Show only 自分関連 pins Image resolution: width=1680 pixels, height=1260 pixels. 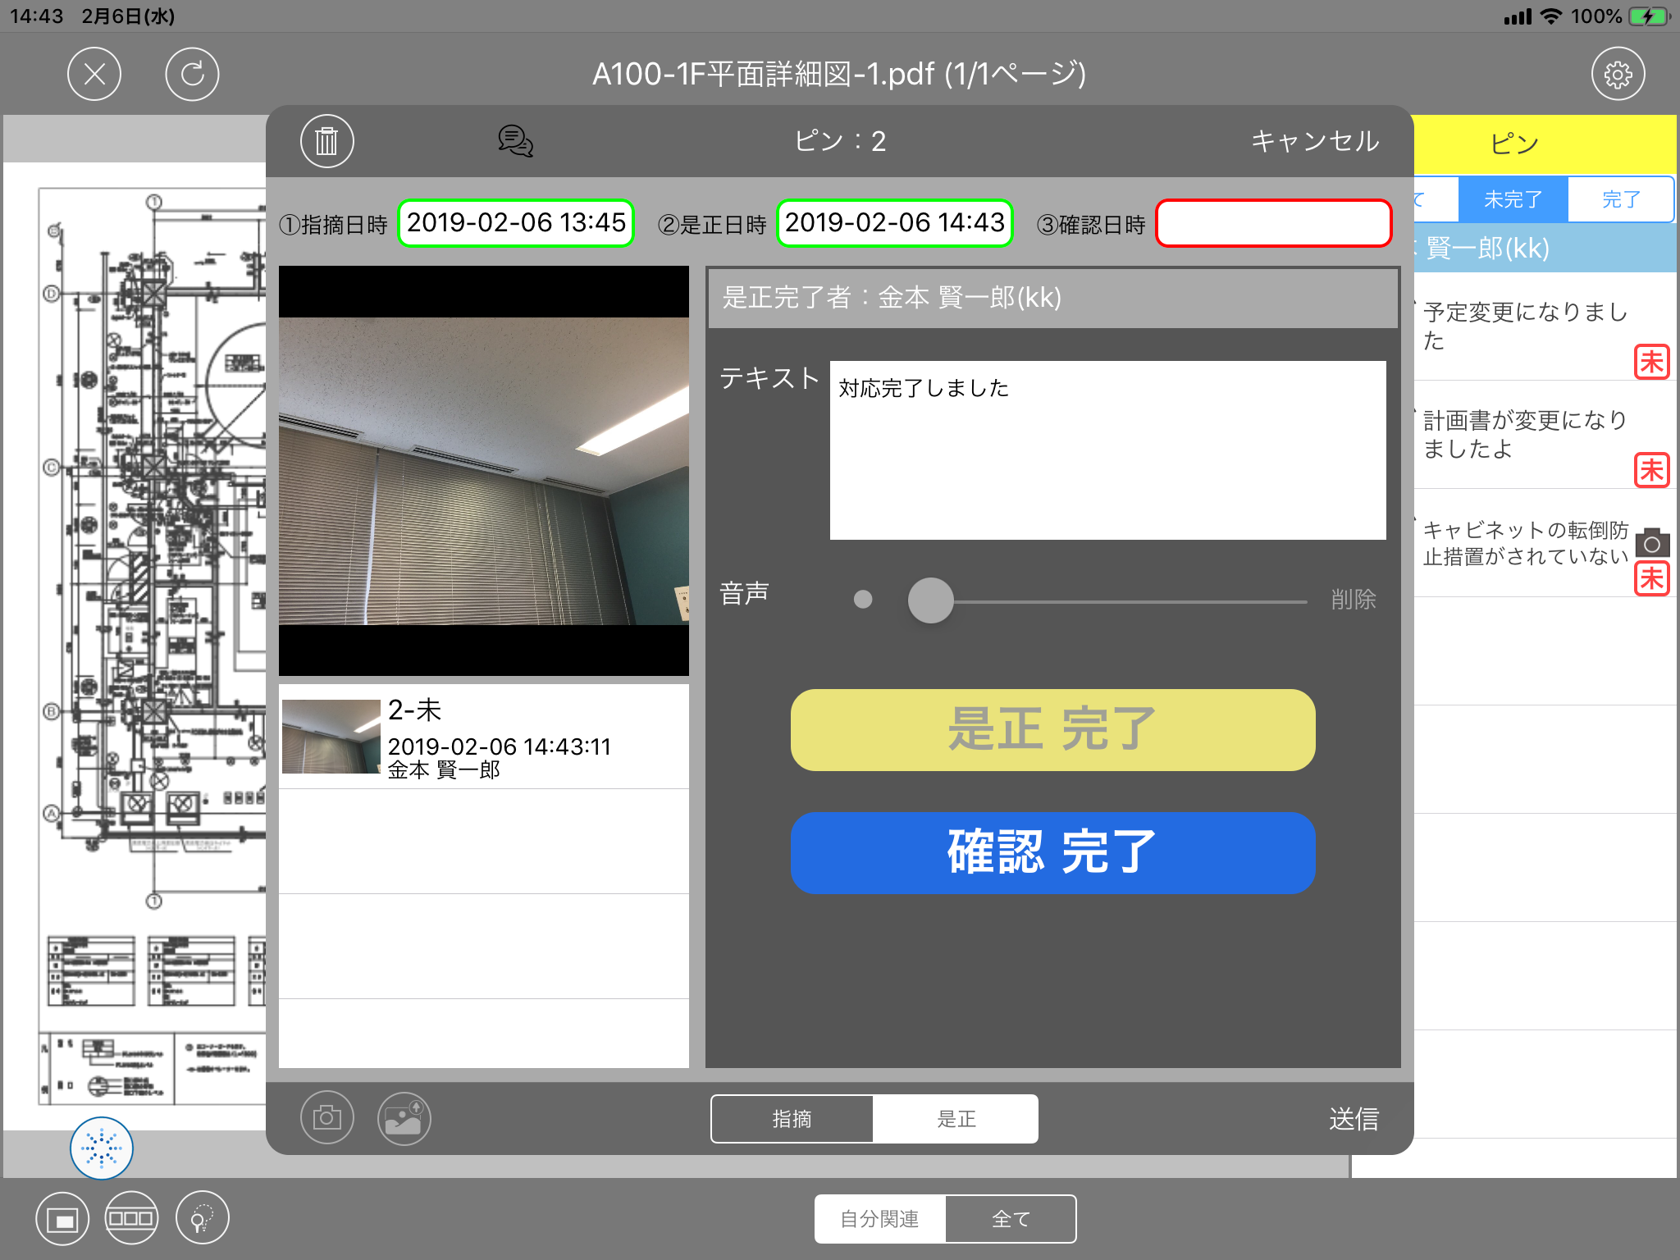(880, 1219)
